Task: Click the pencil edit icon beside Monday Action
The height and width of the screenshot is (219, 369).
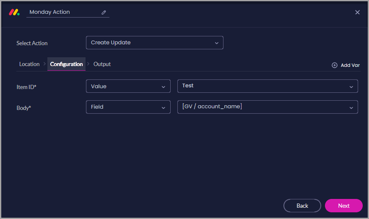Action: [104, 13]
